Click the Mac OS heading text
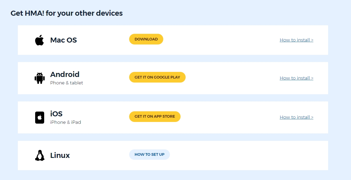 [x=63, y=40]
